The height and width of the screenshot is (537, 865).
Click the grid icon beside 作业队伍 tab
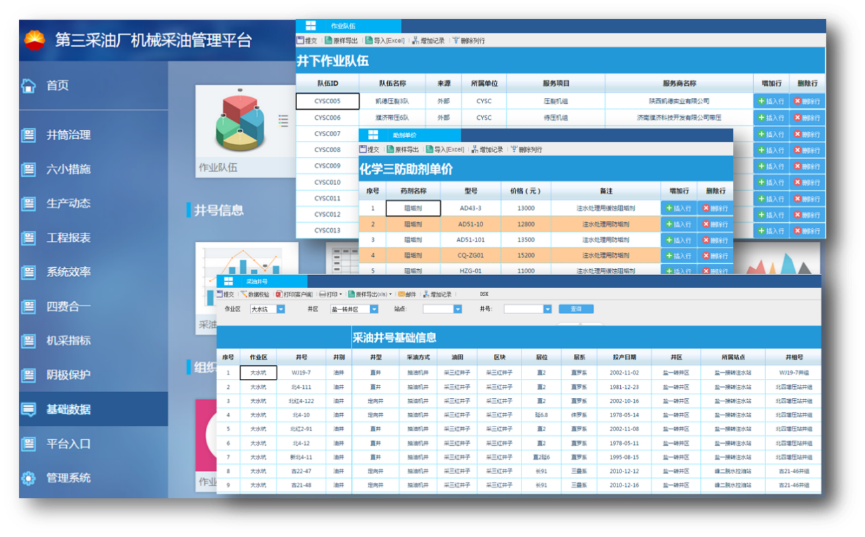(x=310, y=26)
